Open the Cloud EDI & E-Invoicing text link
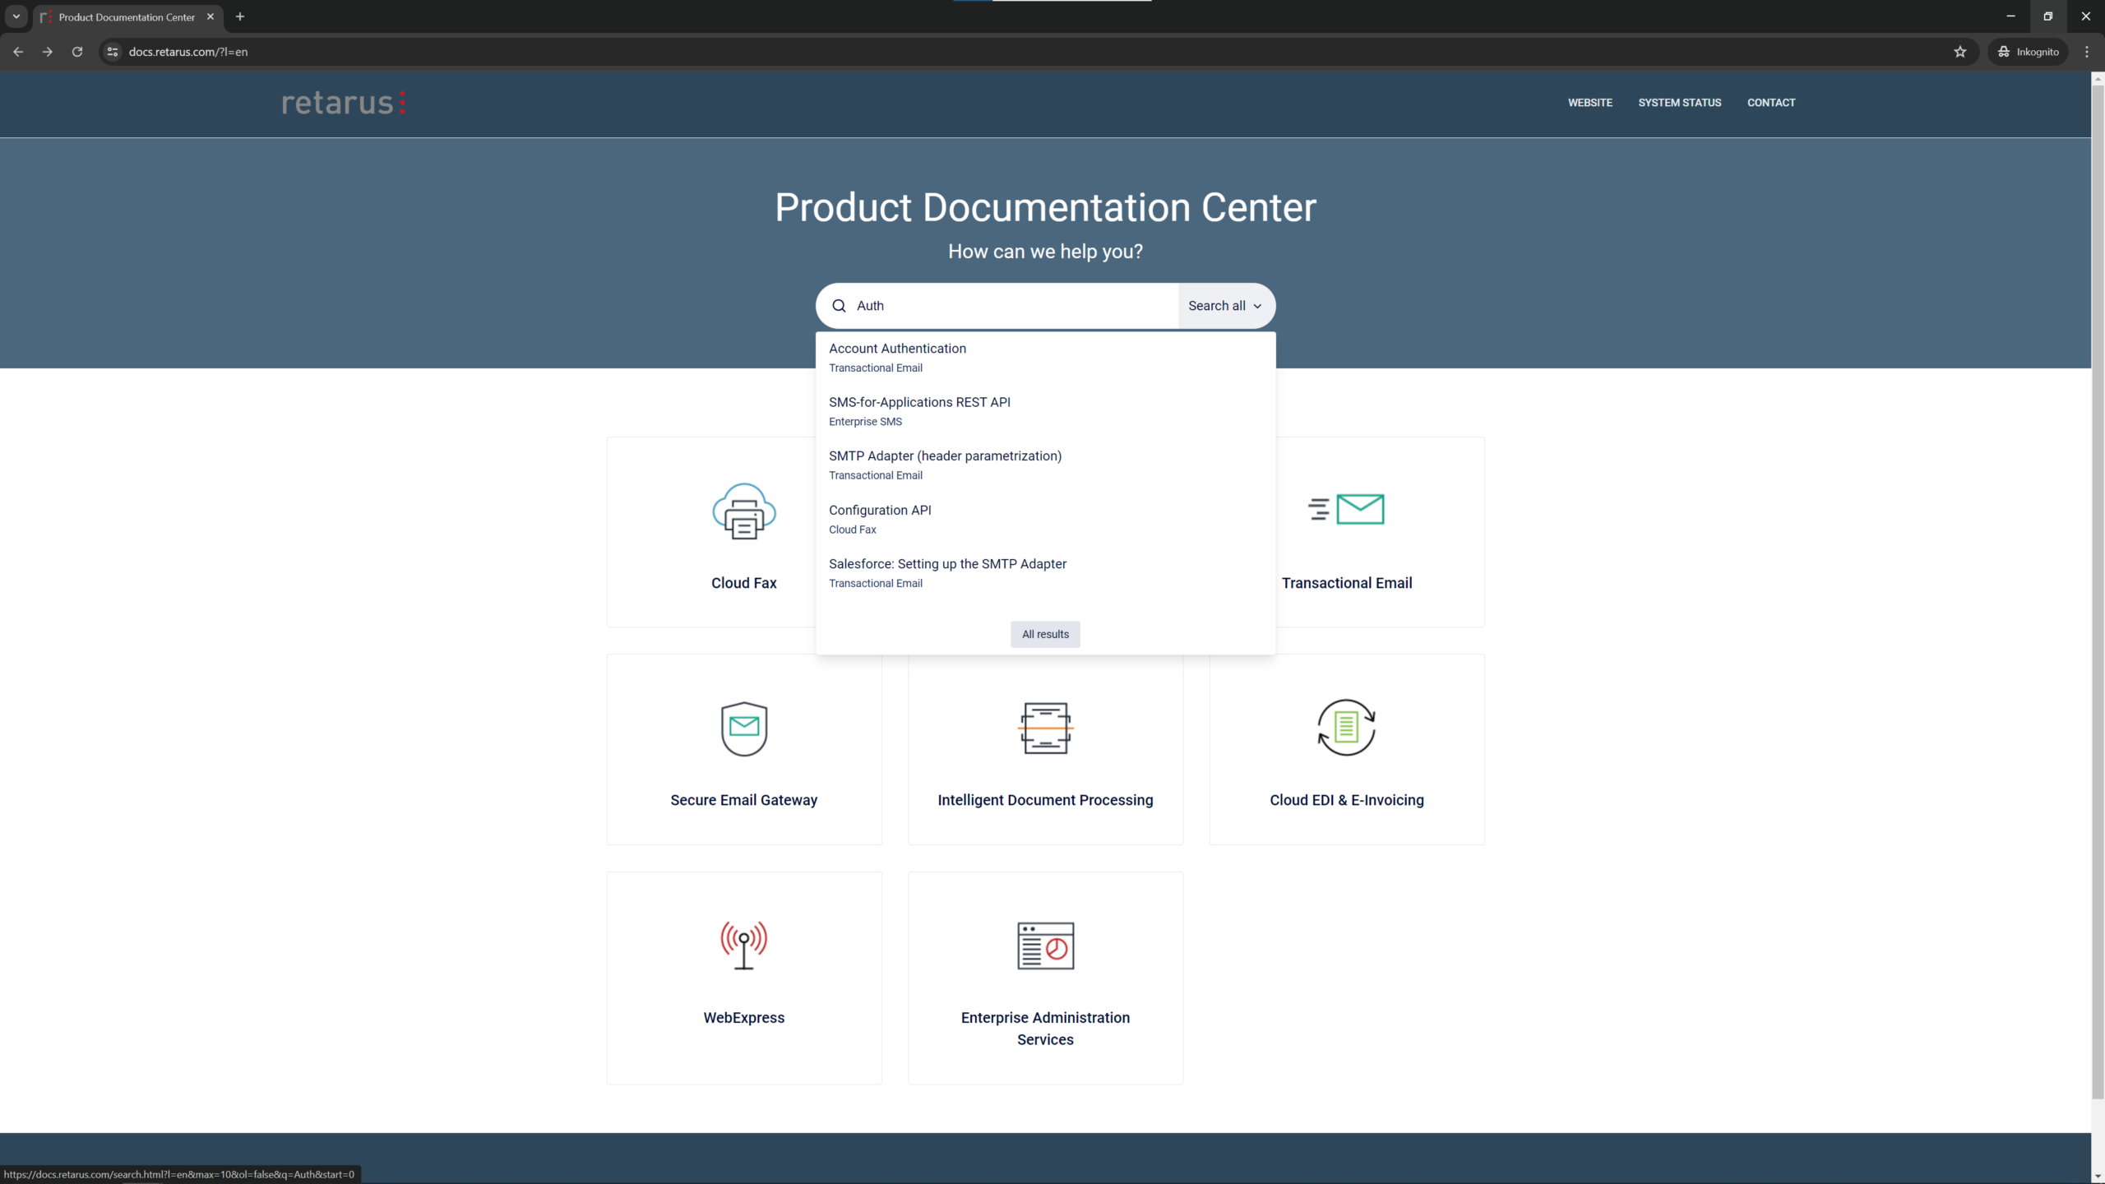 (1347, 800)
